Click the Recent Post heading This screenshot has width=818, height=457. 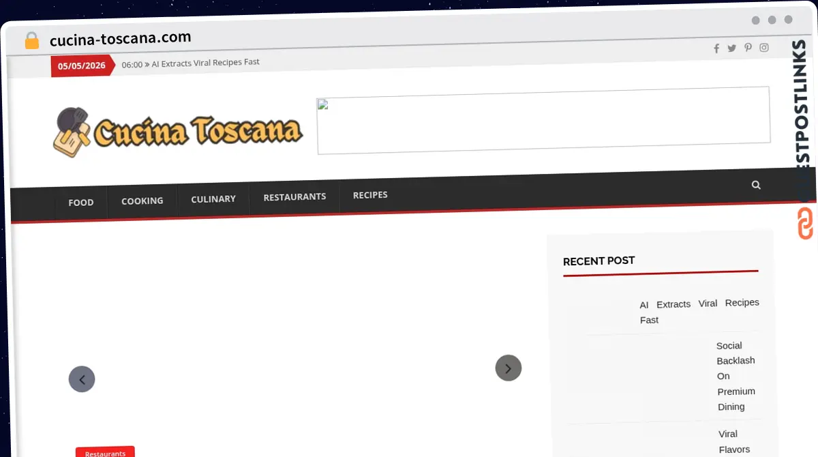click(x=599, y=261)
